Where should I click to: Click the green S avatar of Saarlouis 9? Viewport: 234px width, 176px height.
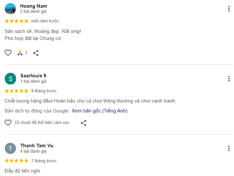[x=11, y=79]
